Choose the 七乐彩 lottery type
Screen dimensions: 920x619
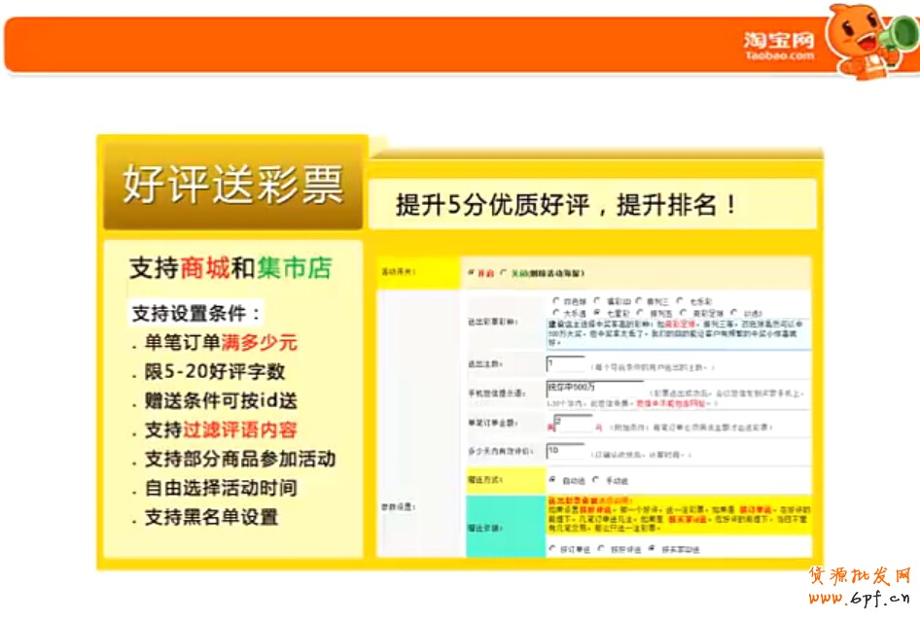pyautogui.click(x=683, y=301)
